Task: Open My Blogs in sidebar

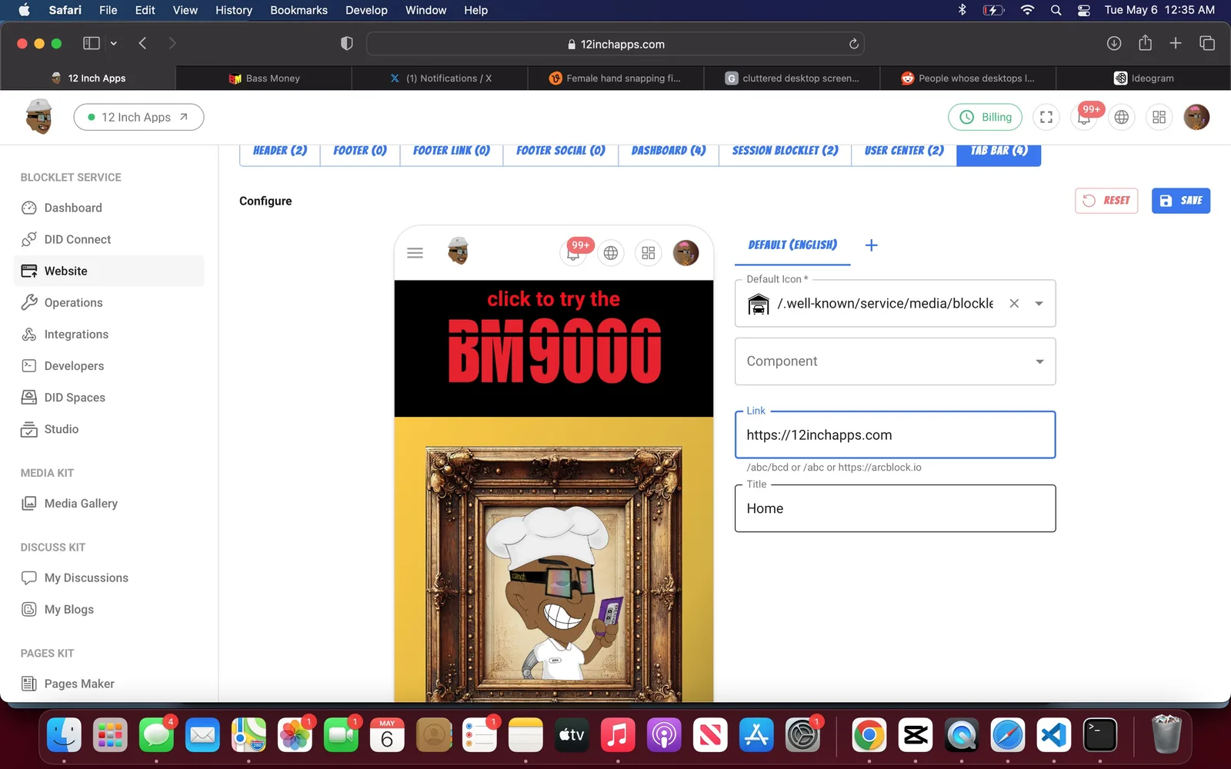Action: 108,609
